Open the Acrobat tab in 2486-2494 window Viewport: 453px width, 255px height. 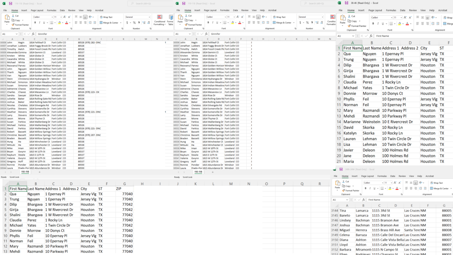(430, 176)
